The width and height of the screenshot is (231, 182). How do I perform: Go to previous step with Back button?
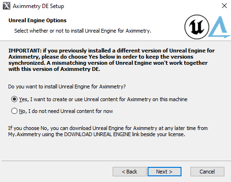tap(130, 172)
